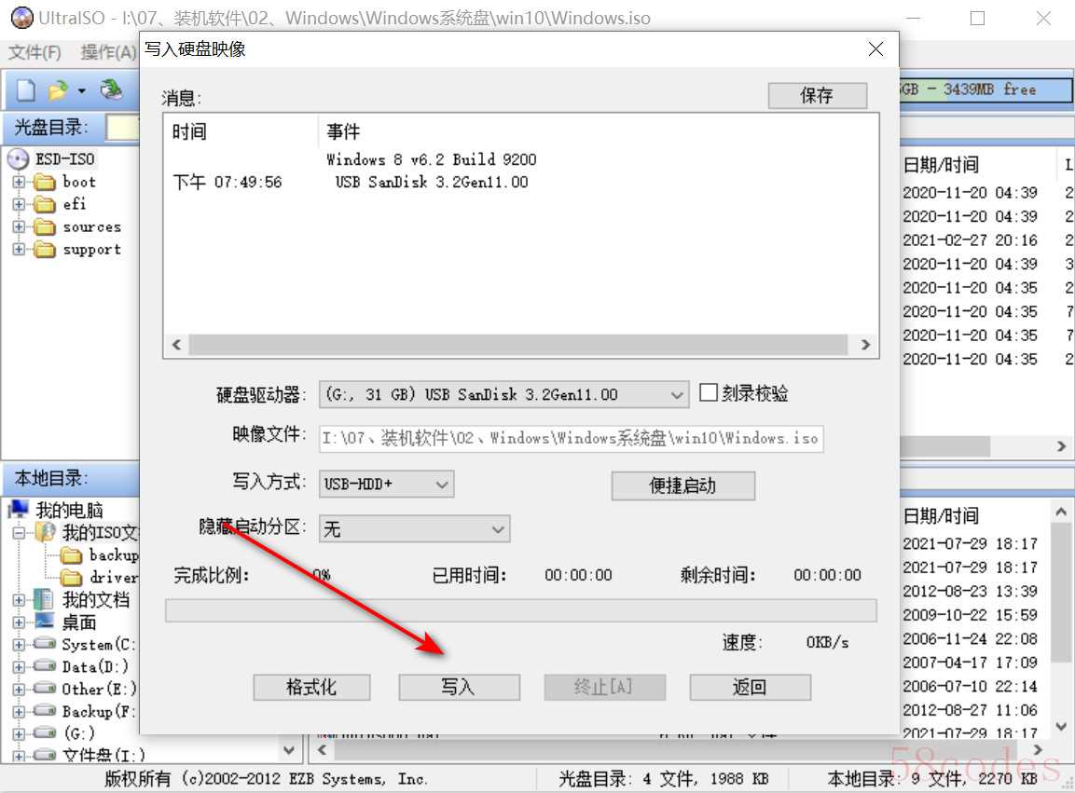Collapse the 我的ISO文档 node
Viewport: 1075px width, 793px height.
click(x=19, y=533)
